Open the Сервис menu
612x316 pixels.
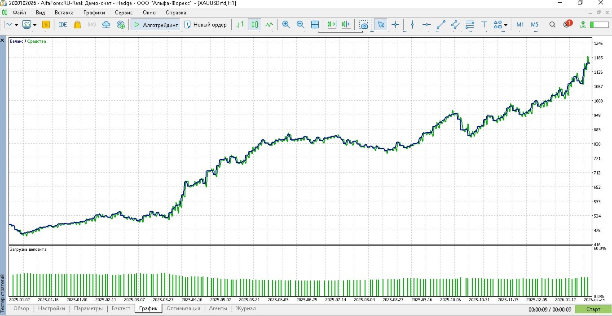124,13
